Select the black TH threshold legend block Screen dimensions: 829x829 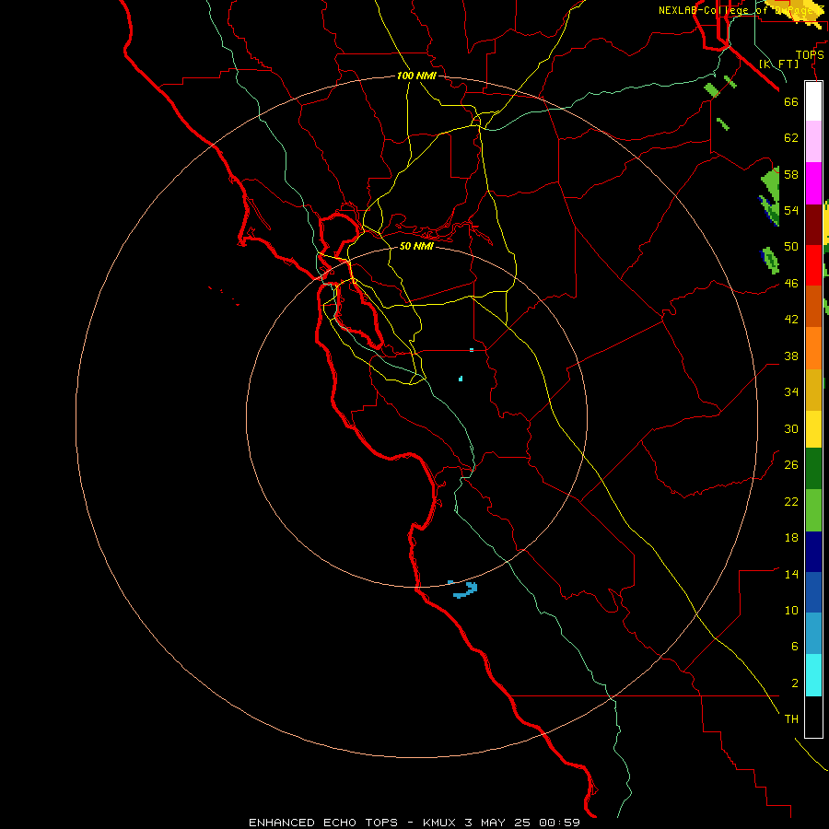click(x=813, y=717)
